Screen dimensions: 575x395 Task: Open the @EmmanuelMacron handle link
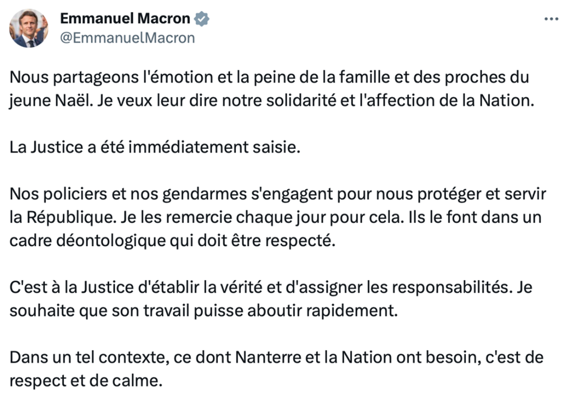[x=127, y=38]
